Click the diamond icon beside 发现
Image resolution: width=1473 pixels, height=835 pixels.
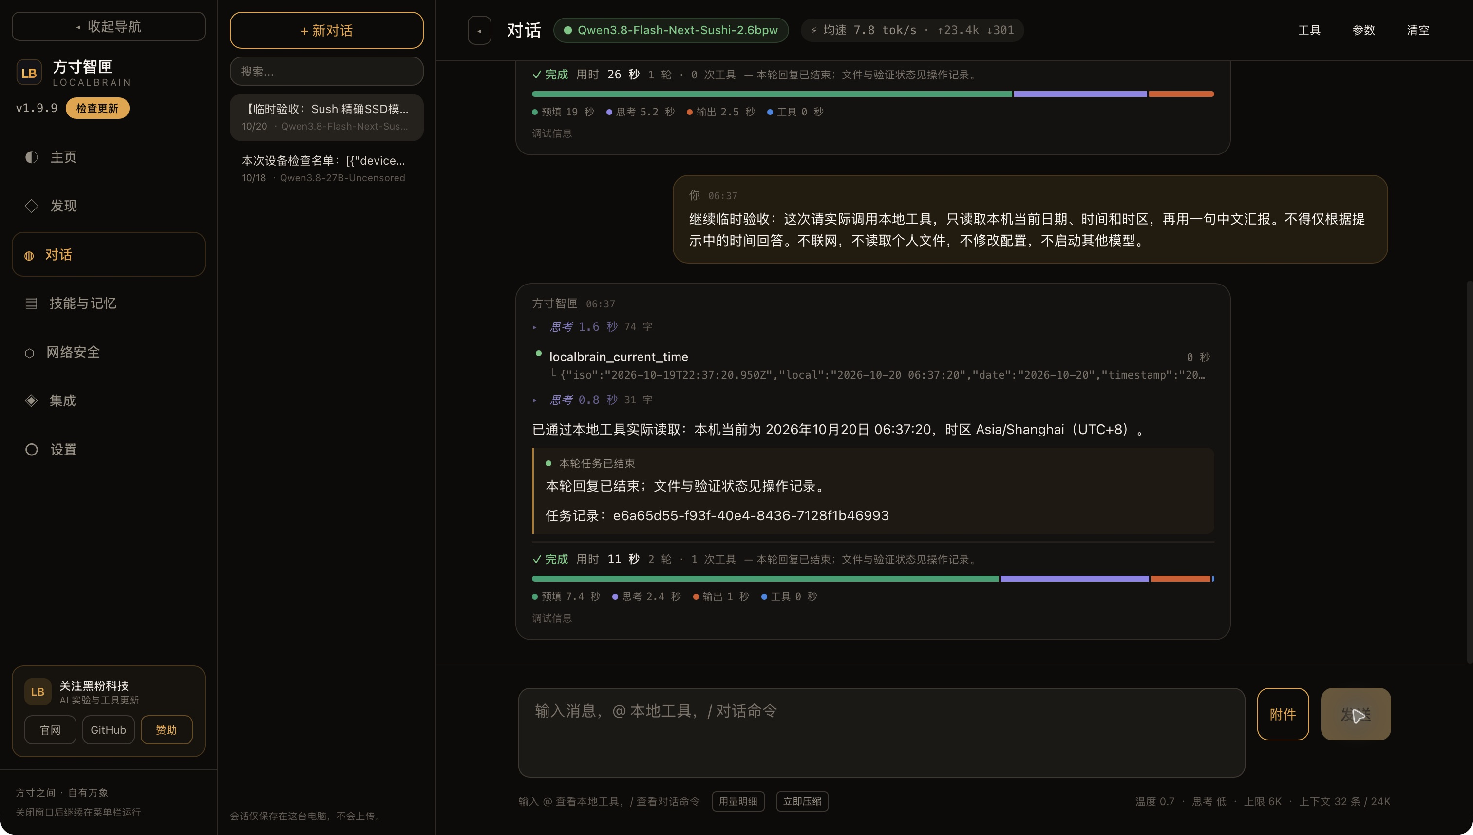pos(32,206)
